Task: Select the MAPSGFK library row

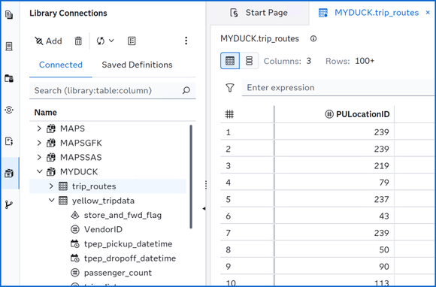Action: coord(108,143)
